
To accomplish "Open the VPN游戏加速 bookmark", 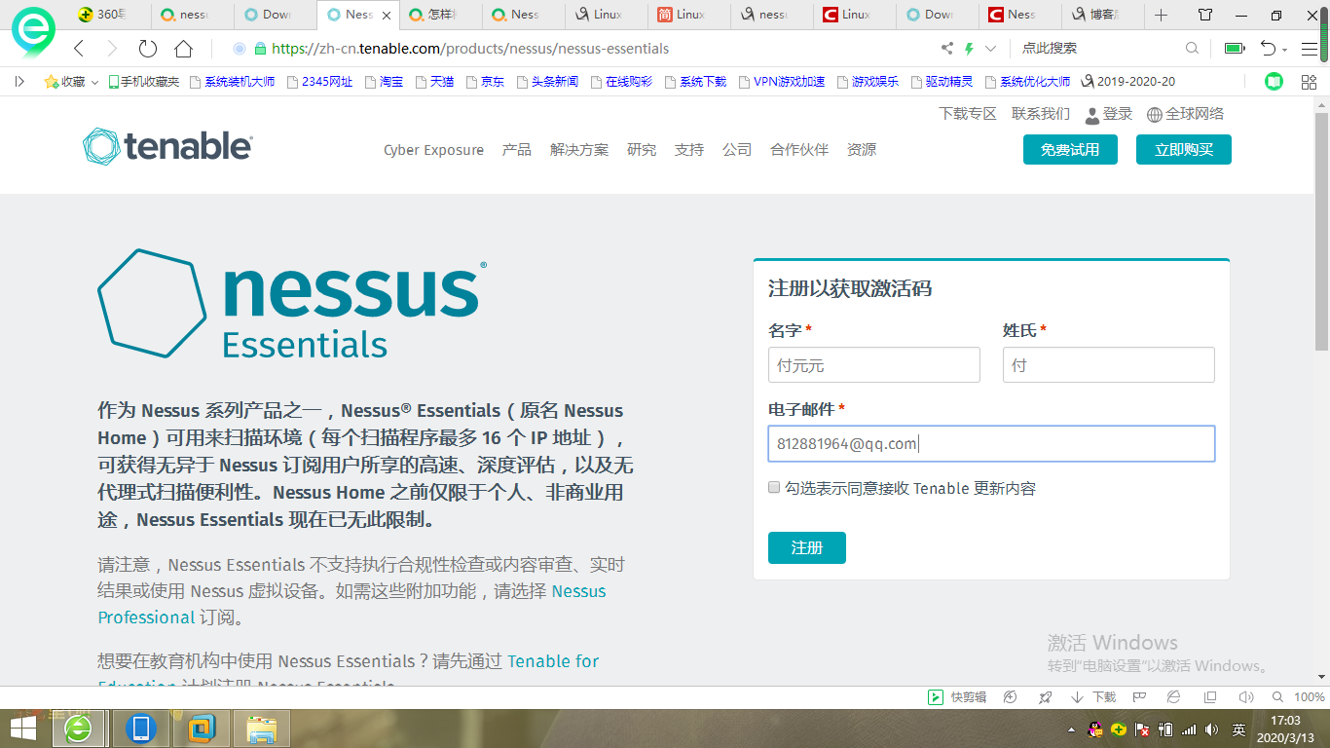I will click(782, 82).
